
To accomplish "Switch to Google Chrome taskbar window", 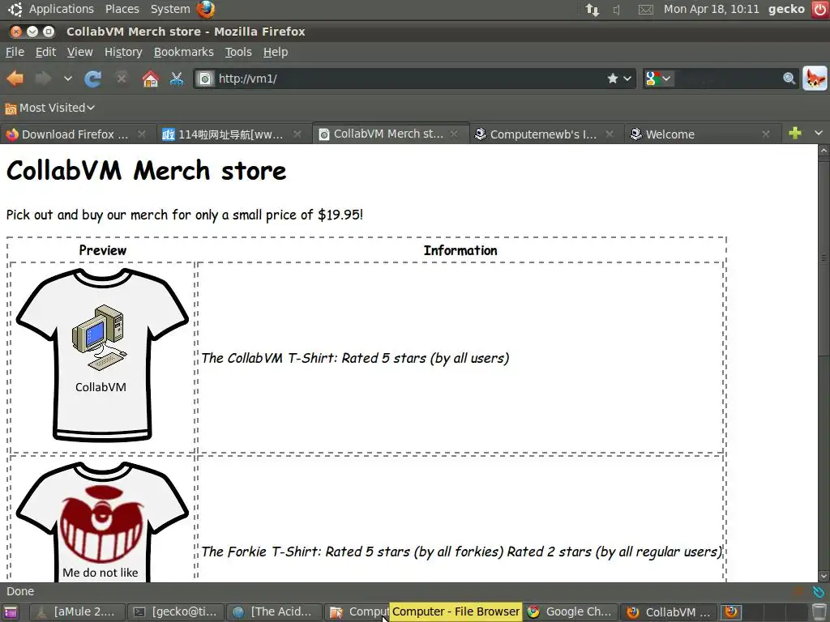I will click(571, 612).
